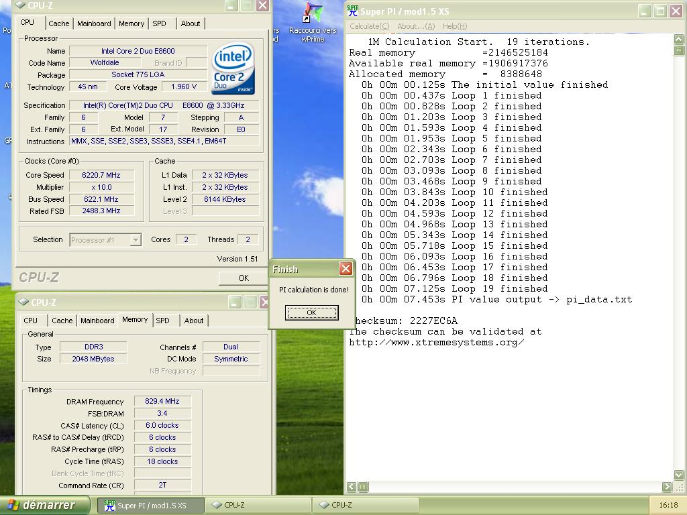Viewport: 687px width, 515px height.
Task: Switch to Mainboard tab in lower CPU-Z
Action: click(97, 321)
